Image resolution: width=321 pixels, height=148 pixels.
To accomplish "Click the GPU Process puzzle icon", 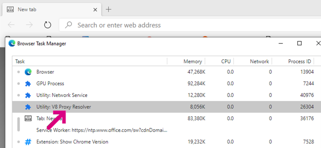I will (x=28, y=84).
